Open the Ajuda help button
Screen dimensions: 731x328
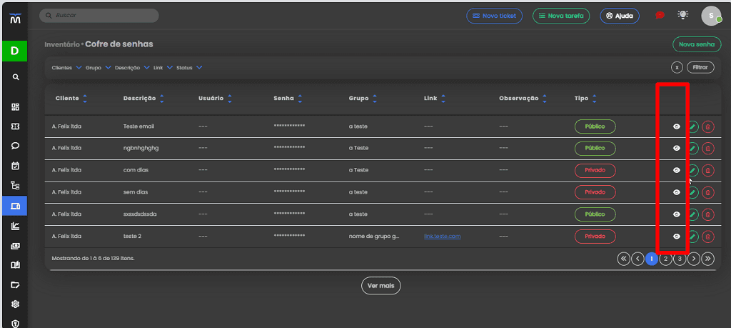(620, 16)
